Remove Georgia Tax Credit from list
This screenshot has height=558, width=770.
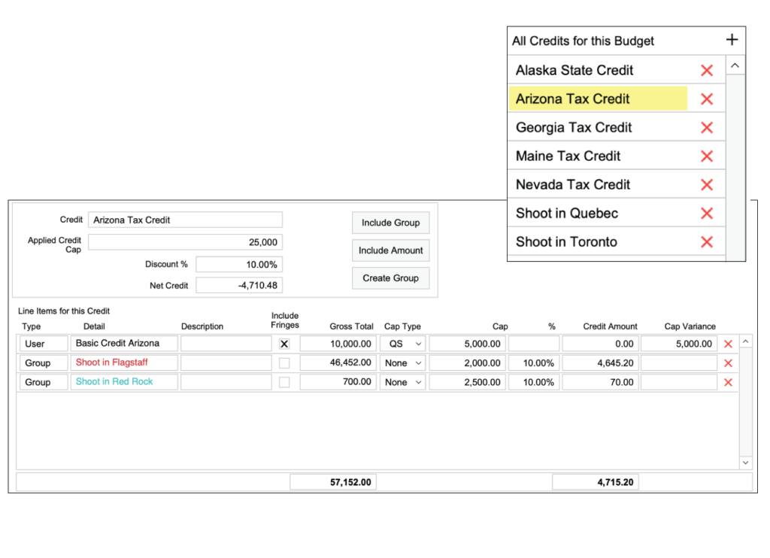707,127
